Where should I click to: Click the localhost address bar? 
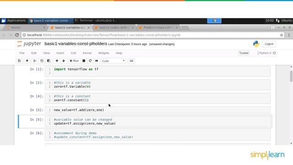pyautogui.click(x=153, y=35)
